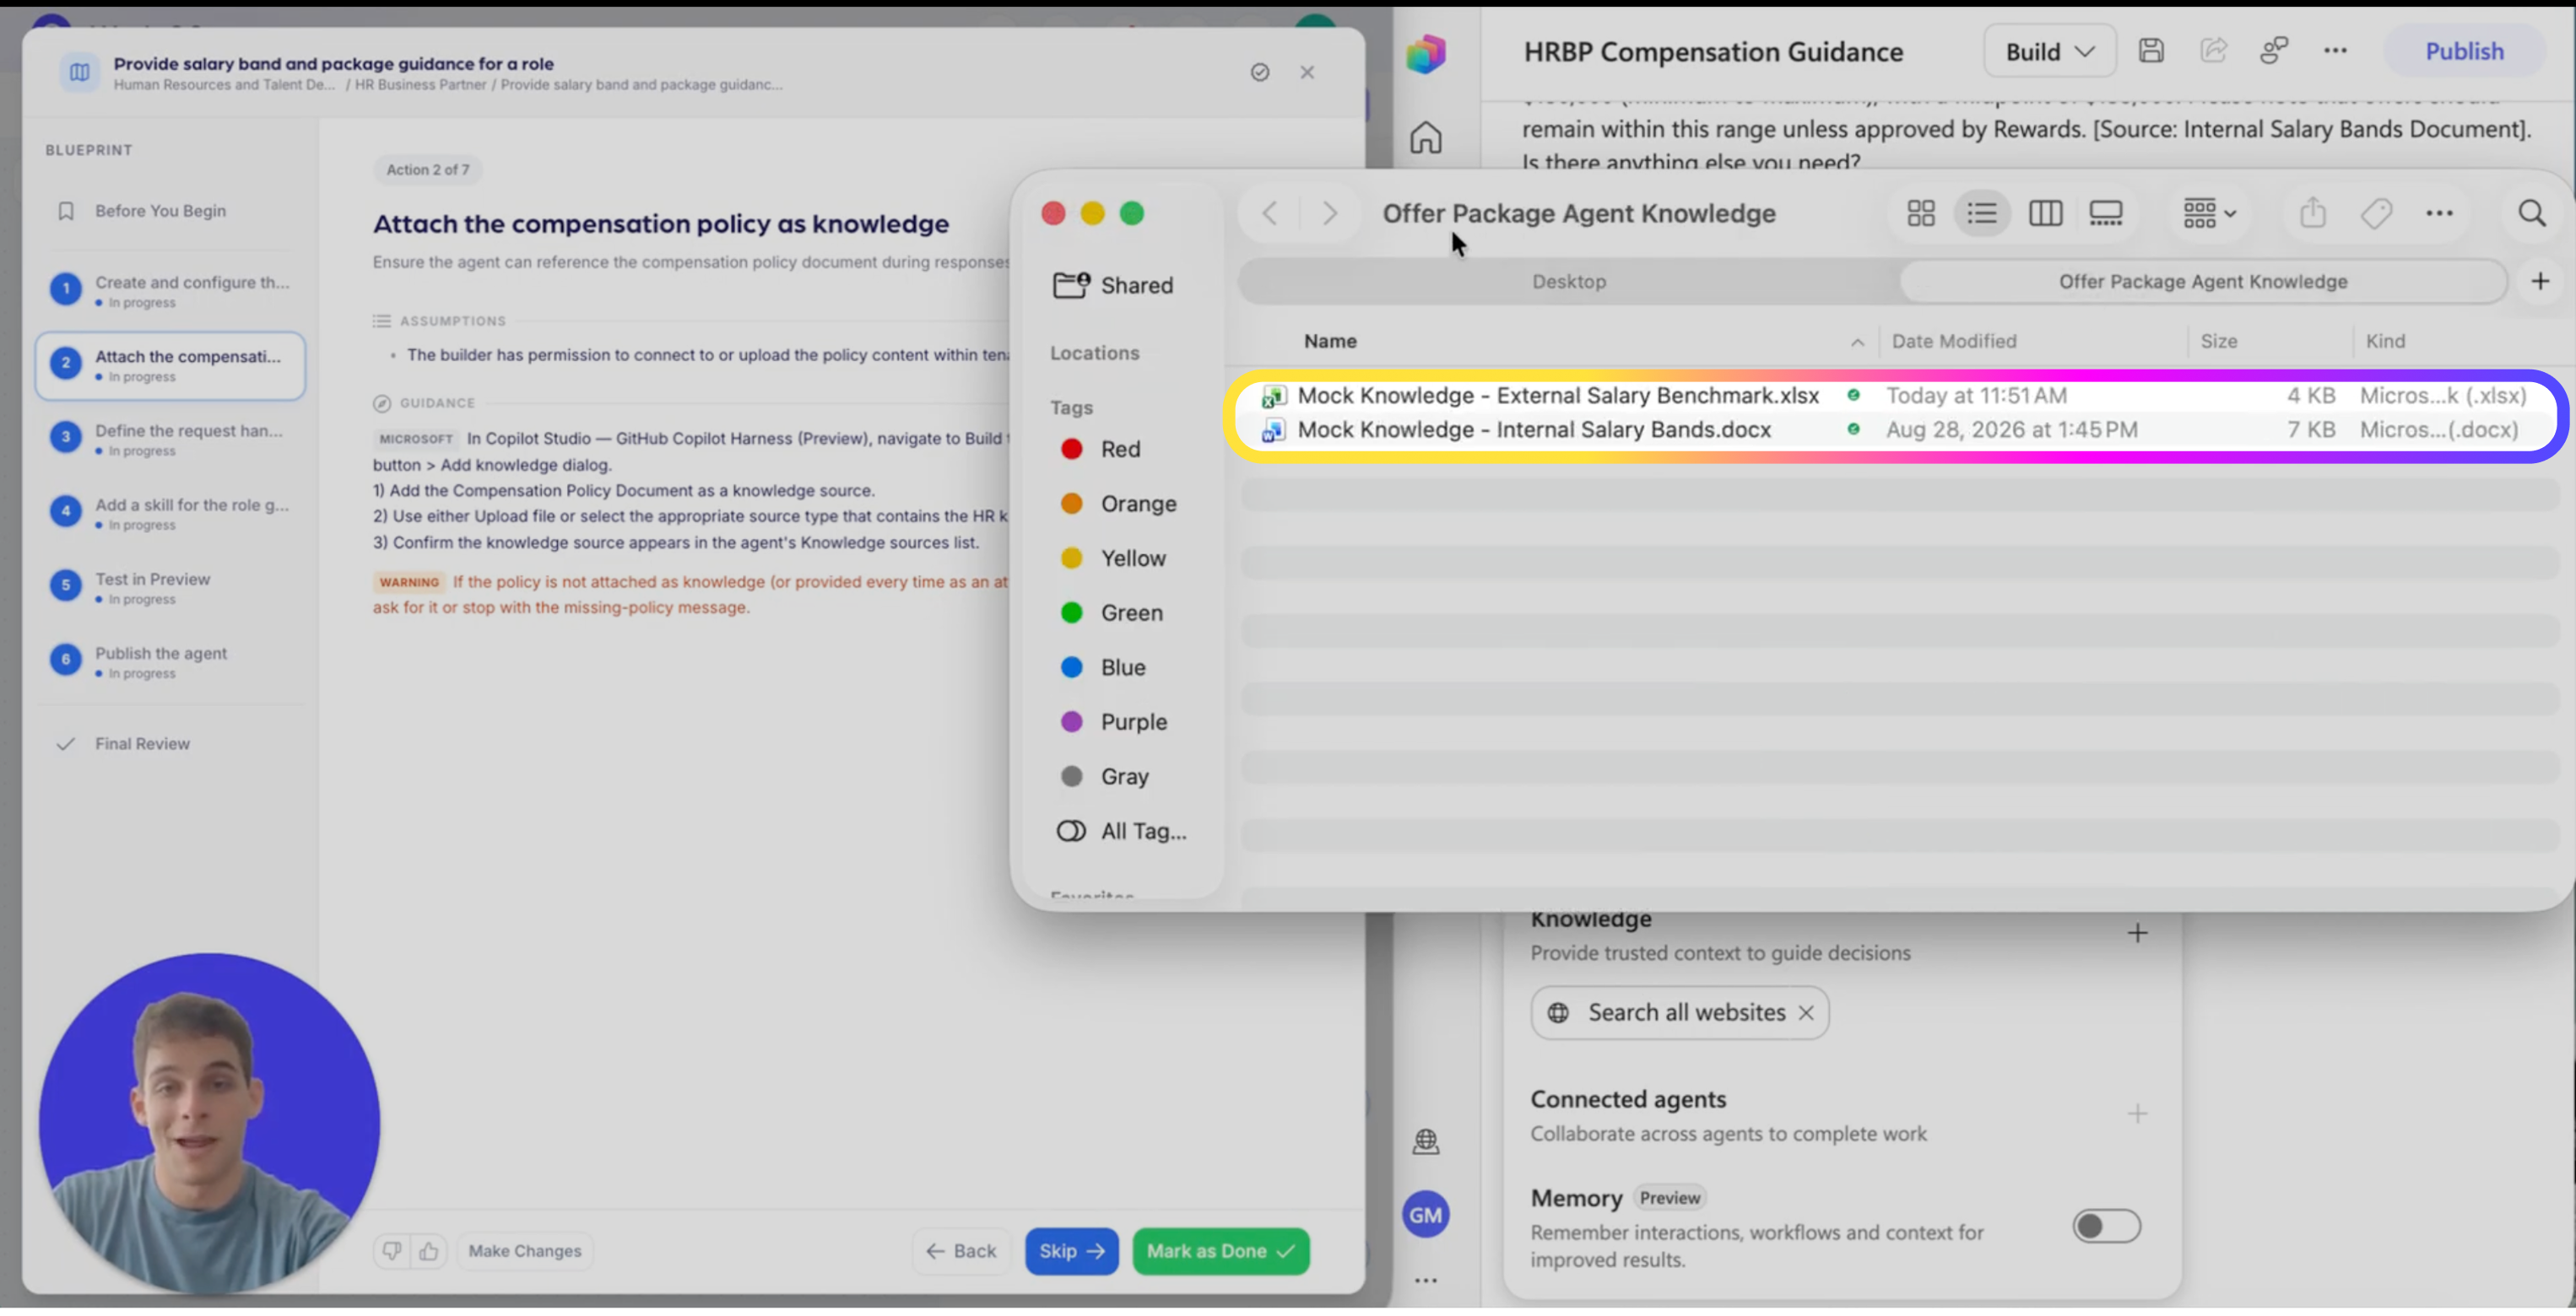
Task: Click the Finder edit tags icon
Action: tap(2376, 213)
